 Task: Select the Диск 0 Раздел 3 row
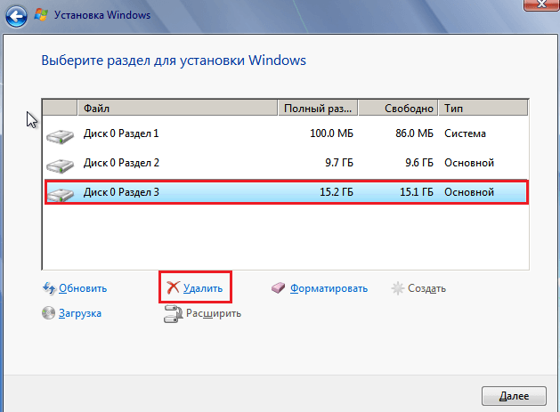pyautogui.click(x=286, y=192)
